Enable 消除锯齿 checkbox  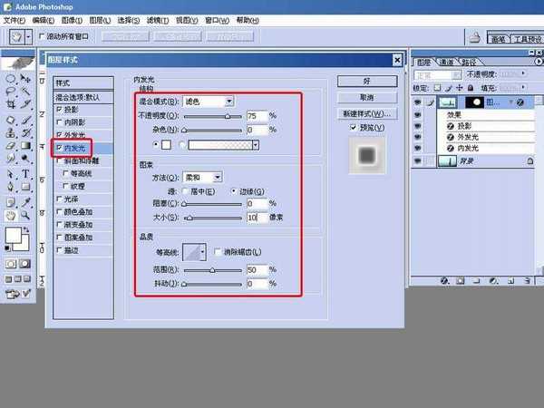click(218, 252)
